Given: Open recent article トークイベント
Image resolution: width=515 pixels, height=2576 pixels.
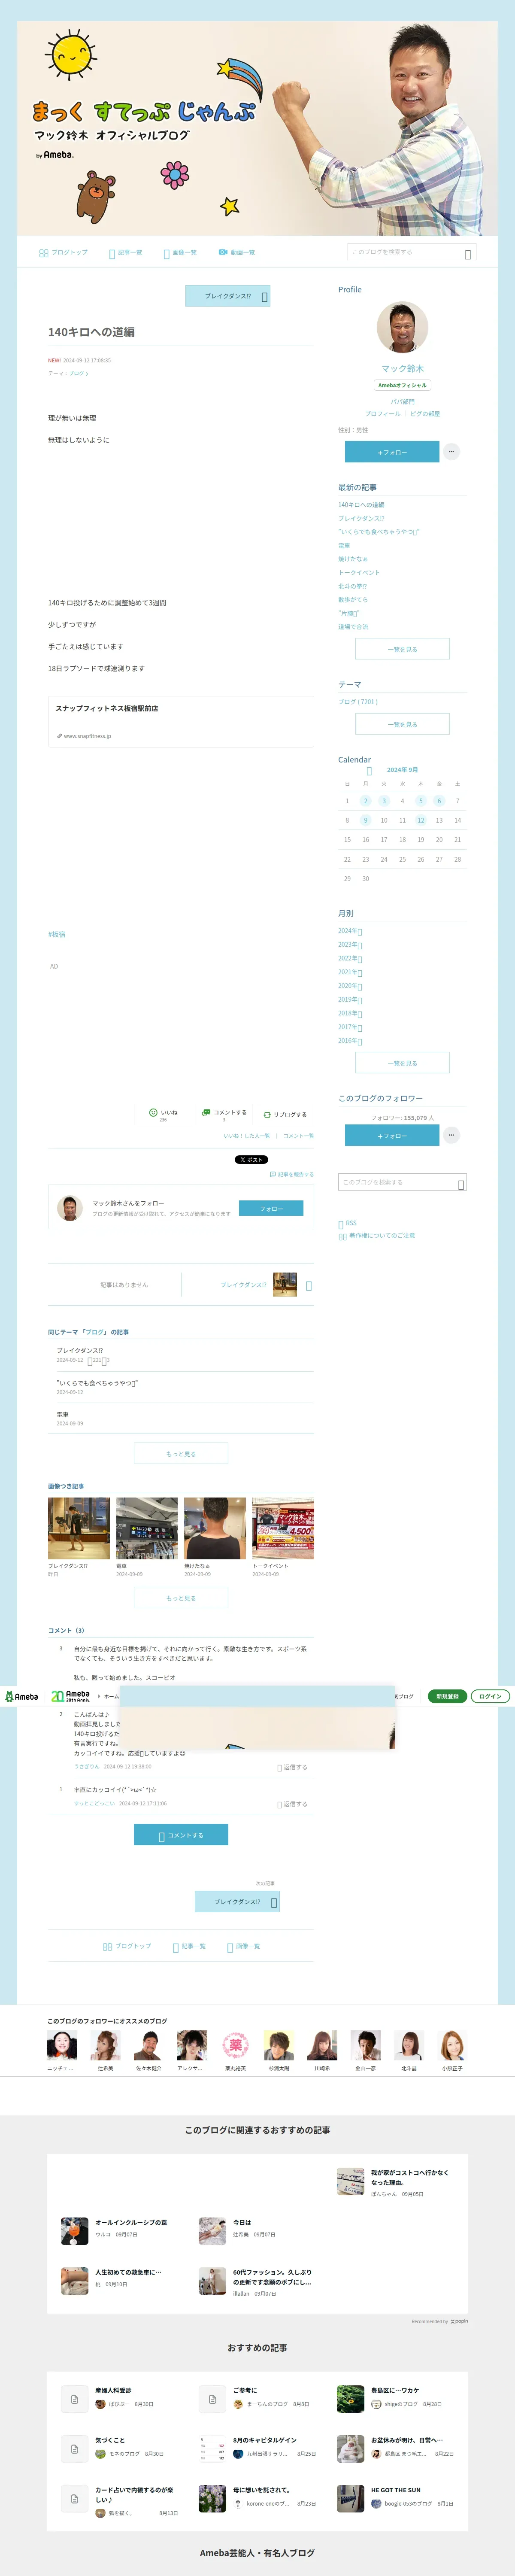Looking at the screenshot, I should [x=359, y=573].
